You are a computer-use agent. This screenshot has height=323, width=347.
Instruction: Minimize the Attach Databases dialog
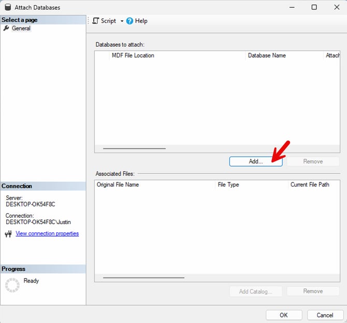click(291, 7)
